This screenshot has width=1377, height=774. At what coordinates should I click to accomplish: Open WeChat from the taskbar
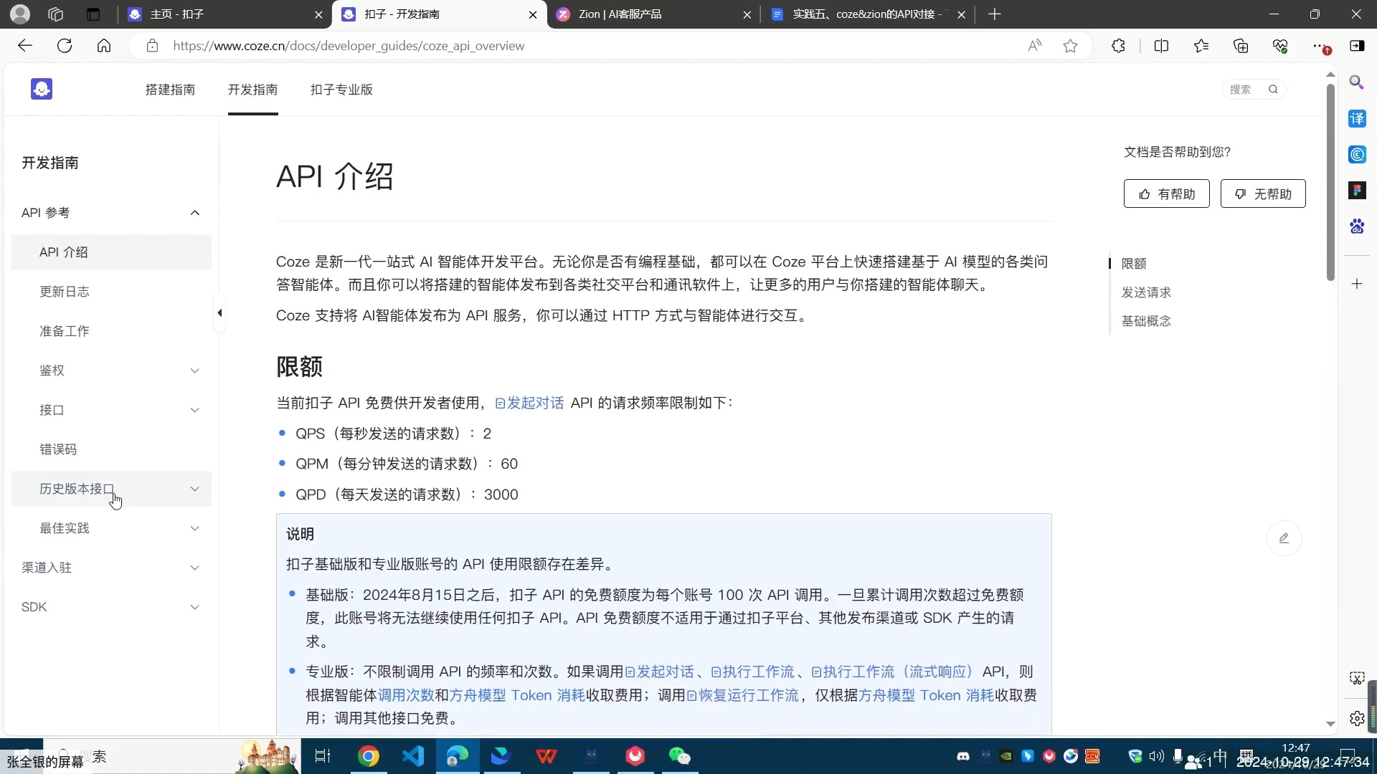point(678,756)
